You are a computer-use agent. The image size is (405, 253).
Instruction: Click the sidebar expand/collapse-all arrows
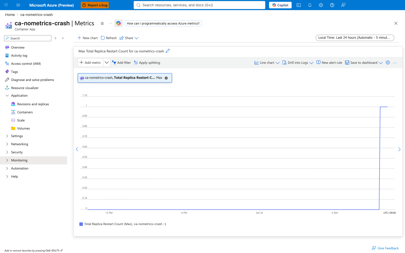[x=55, y=38]
